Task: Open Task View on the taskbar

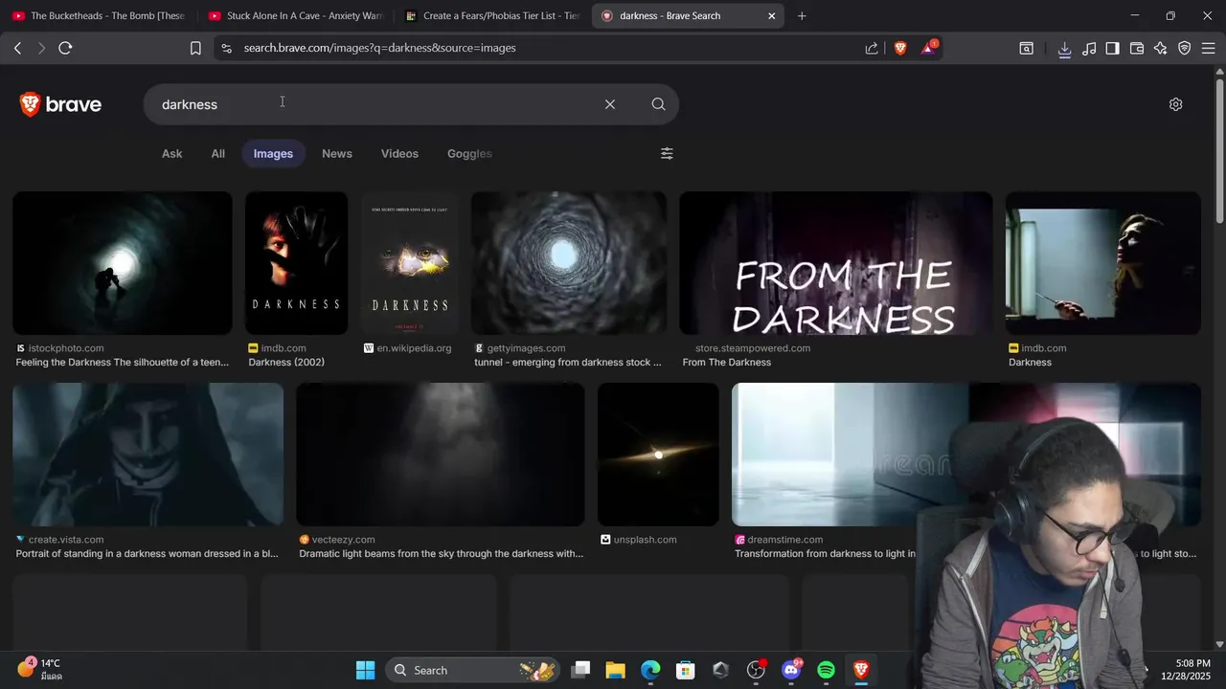Action: [x=580, y=670]
